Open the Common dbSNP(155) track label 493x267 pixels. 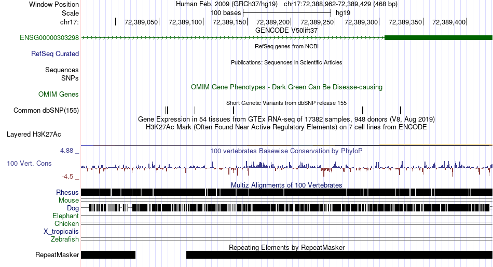46,111
